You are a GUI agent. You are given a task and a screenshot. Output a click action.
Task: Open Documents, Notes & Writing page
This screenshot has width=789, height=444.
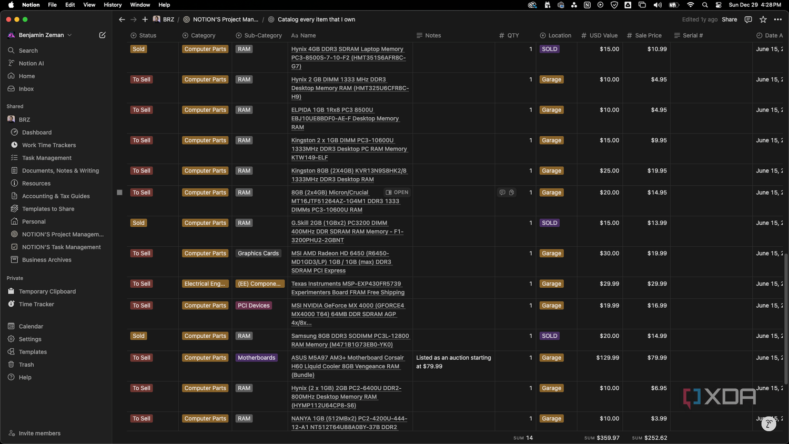60,170
